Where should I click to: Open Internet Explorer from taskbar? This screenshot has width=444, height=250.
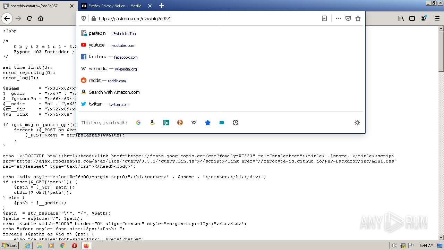point(28,245)
